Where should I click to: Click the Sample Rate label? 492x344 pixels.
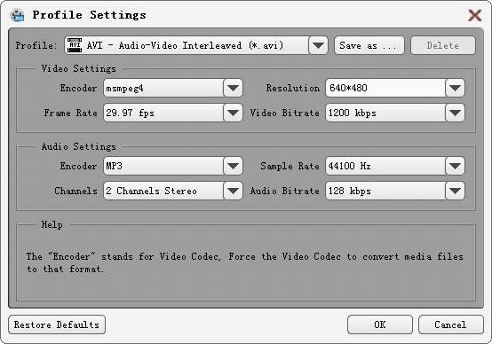coord(290,166)
